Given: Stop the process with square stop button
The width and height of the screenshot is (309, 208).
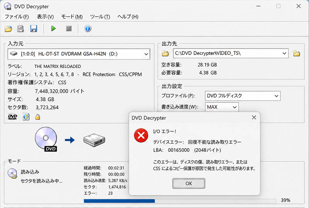Looking at the screenshot, I should (69, 29).
